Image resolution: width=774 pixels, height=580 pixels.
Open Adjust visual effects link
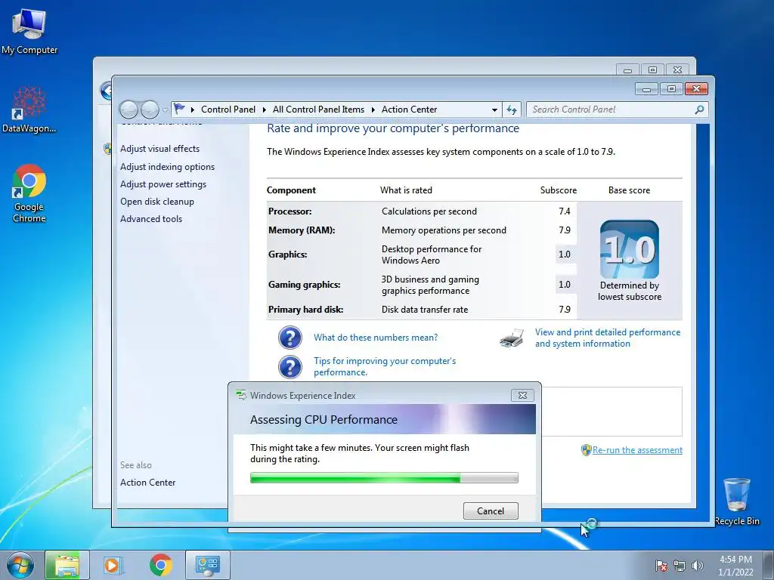[160, 149]
